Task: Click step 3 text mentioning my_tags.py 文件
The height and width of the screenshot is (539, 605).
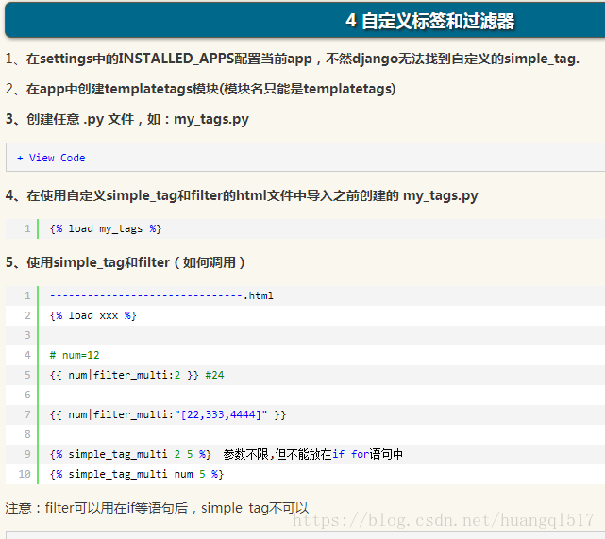Action: [127, 119]
